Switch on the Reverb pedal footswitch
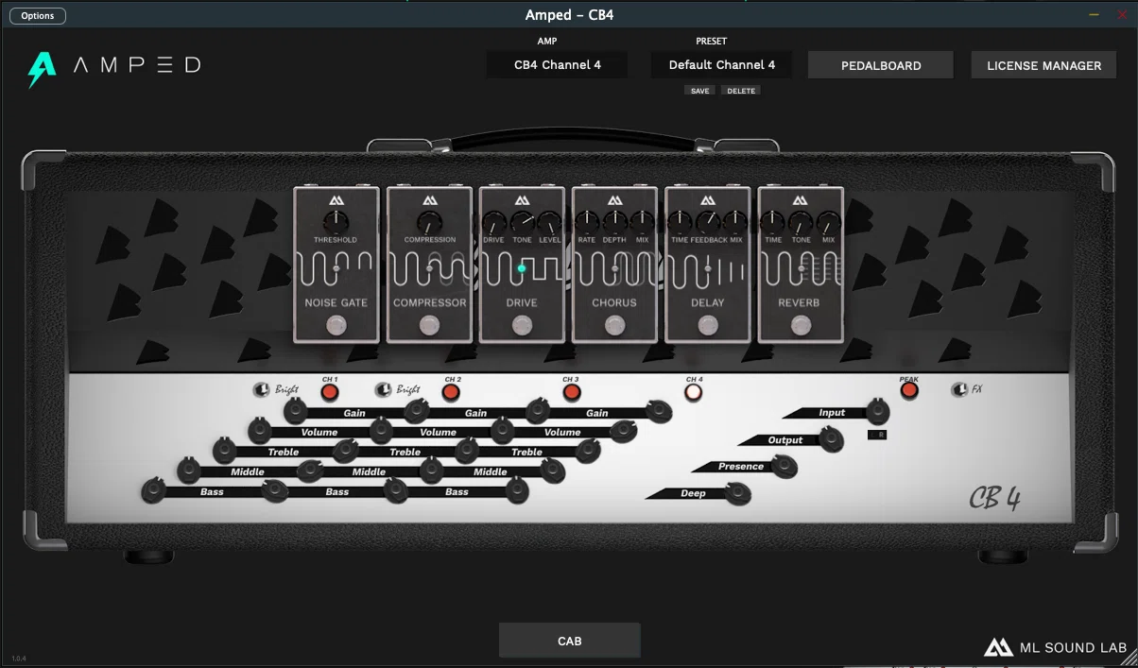The image size is (1138, 668). click(802, 326)
